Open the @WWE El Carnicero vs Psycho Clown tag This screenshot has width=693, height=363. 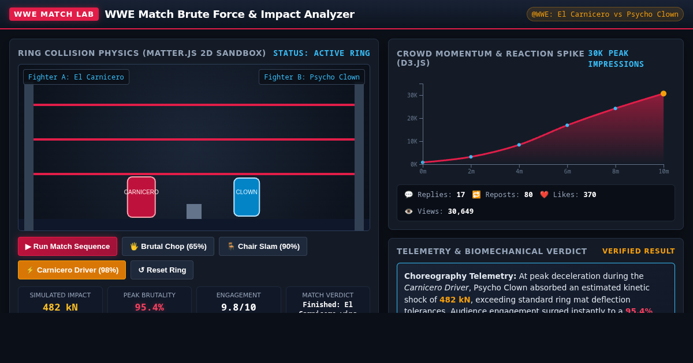click(x=605, y=14)
